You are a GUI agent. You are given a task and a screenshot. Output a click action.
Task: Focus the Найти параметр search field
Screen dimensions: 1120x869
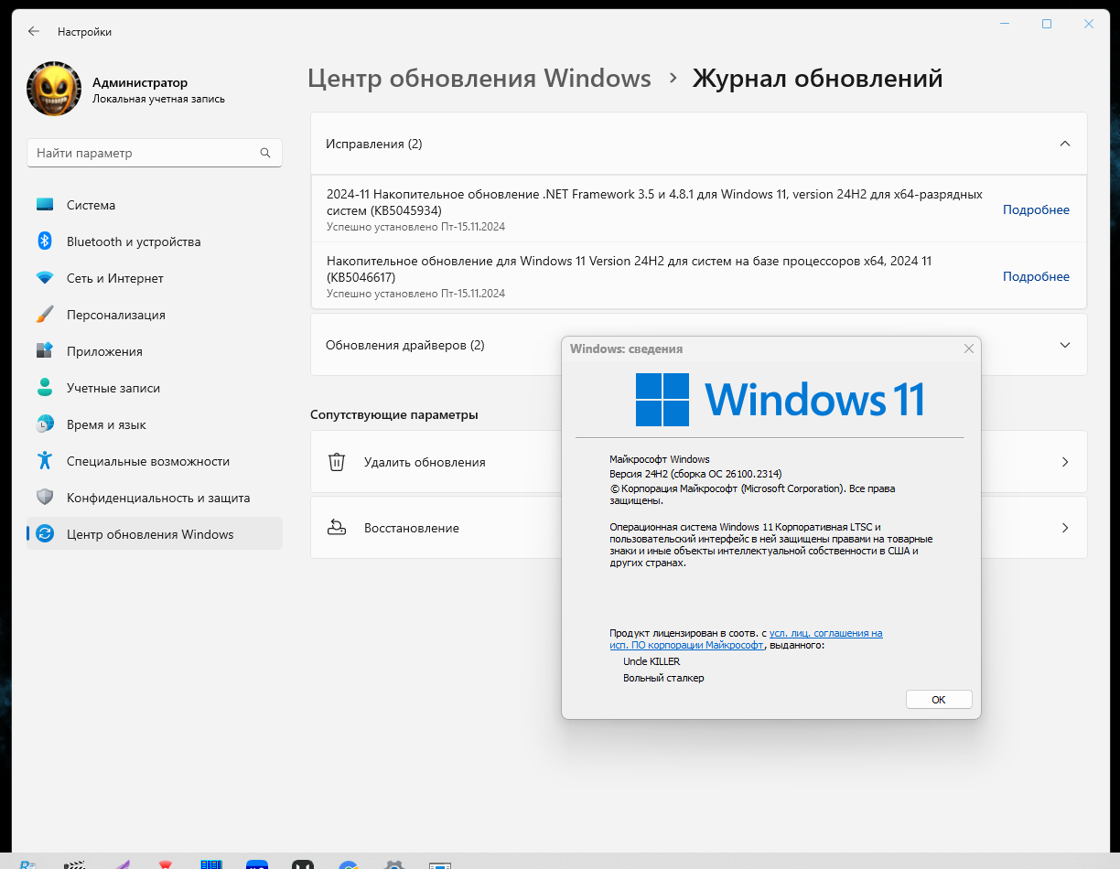tap(155, 153)
